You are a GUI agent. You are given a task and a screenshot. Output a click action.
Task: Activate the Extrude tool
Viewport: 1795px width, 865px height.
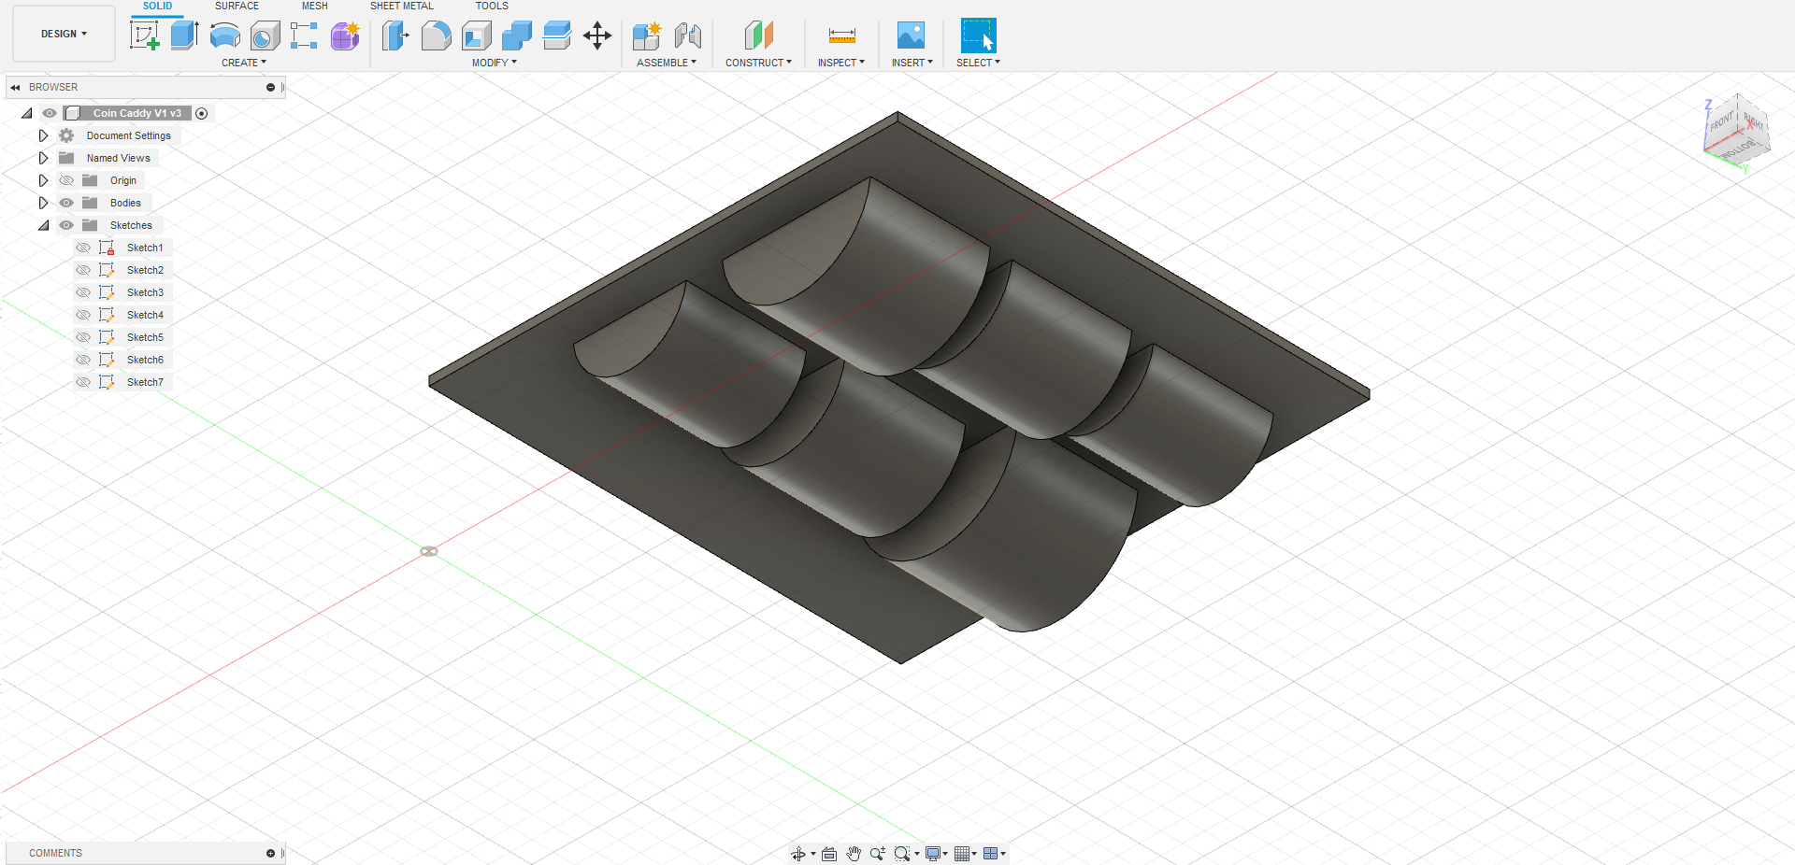[x=184, y=35]
